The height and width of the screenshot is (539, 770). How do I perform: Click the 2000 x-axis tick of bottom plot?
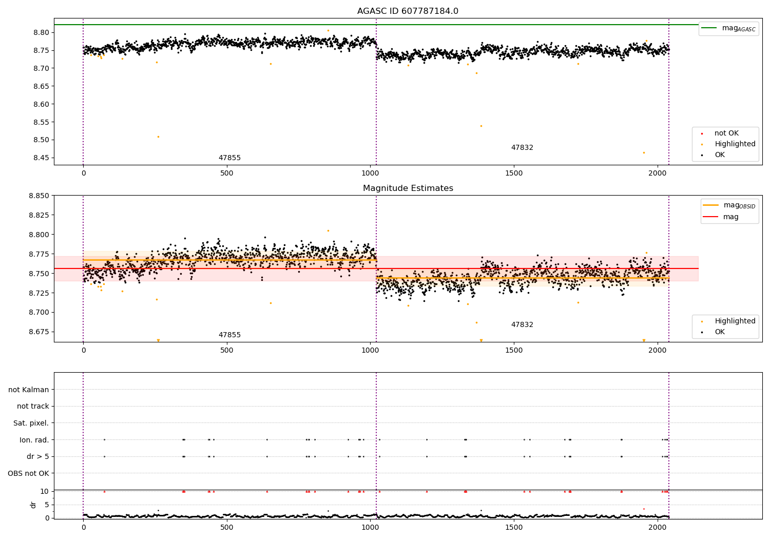pos(657,527)
